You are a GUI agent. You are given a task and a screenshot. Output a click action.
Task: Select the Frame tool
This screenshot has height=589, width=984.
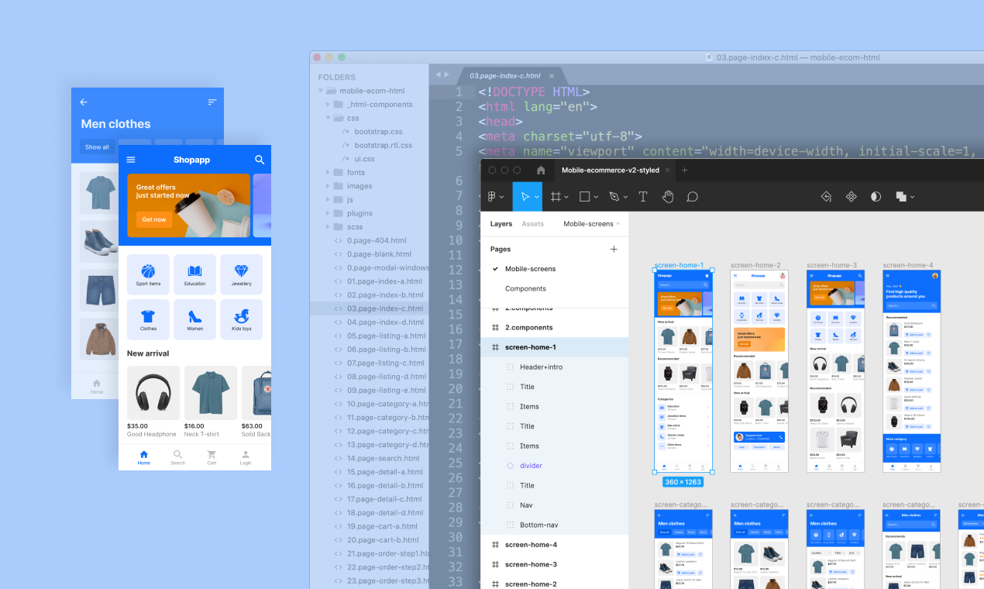556,196
